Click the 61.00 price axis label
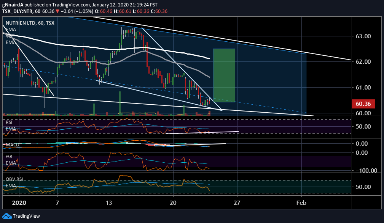The width and height of the screenshot is (384, 223). pyautogui.click(x=363, y=87)
